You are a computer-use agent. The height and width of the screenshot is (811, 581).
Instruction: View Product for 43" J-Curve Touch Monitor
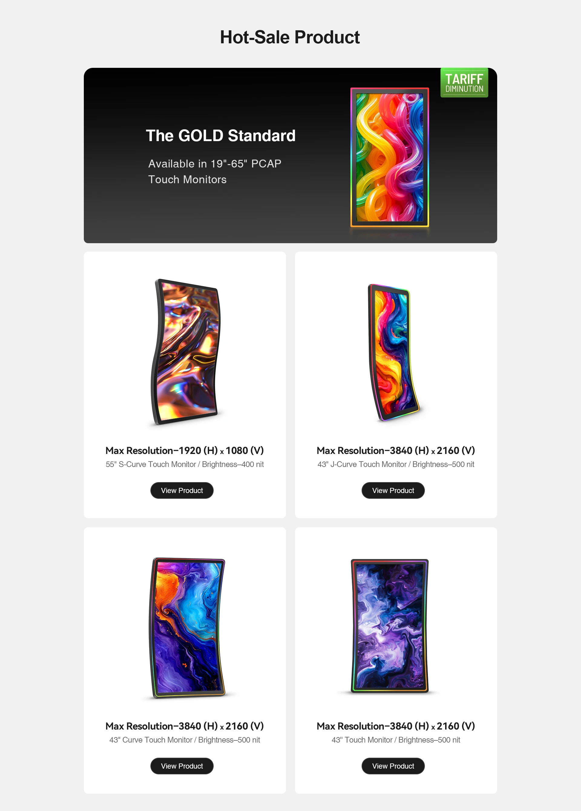(x=393, y=490)
